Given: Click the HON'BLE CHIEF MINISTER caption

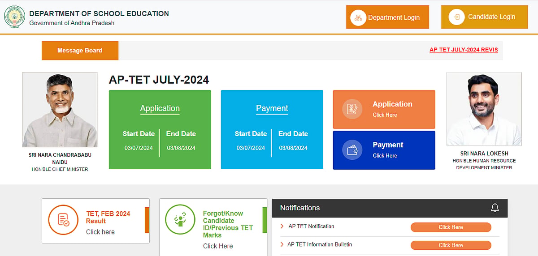Looking at the screenshot, I should (x=60, y=169).
